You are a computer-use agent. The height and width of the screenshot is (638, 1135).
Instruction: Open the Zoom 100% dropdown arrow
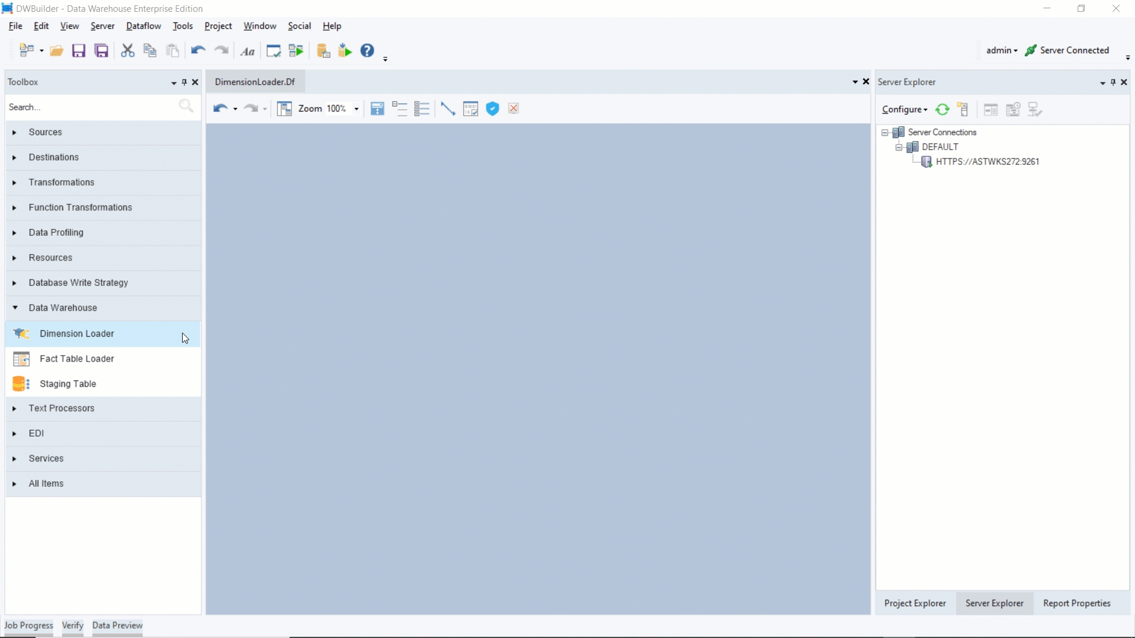(356, 109)
